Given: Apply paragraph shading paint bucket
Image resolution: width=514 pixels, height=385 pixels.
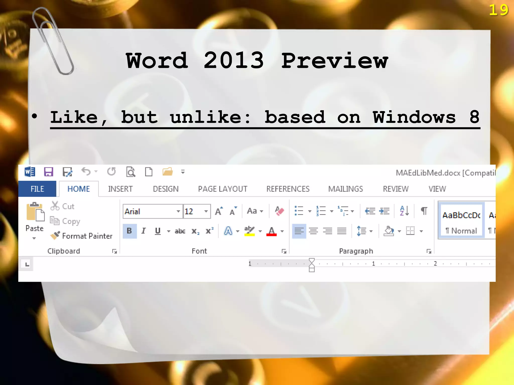Looking at the screenshot, I should coord(389,231).
